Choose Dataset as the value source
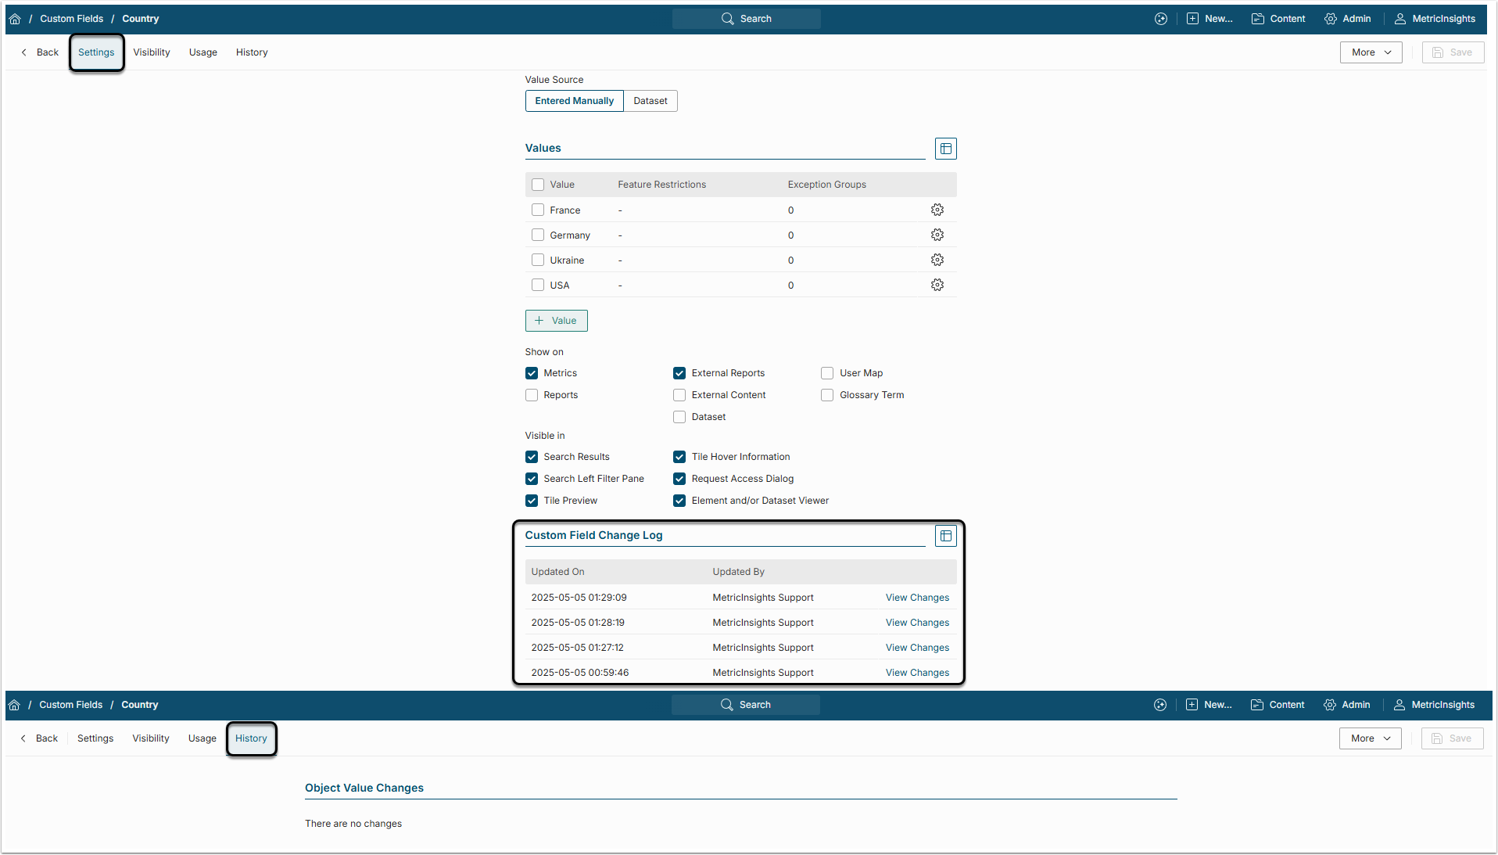Image resolution: width=1498 pixels, height=855 pixels. click(x=650, y=101)
